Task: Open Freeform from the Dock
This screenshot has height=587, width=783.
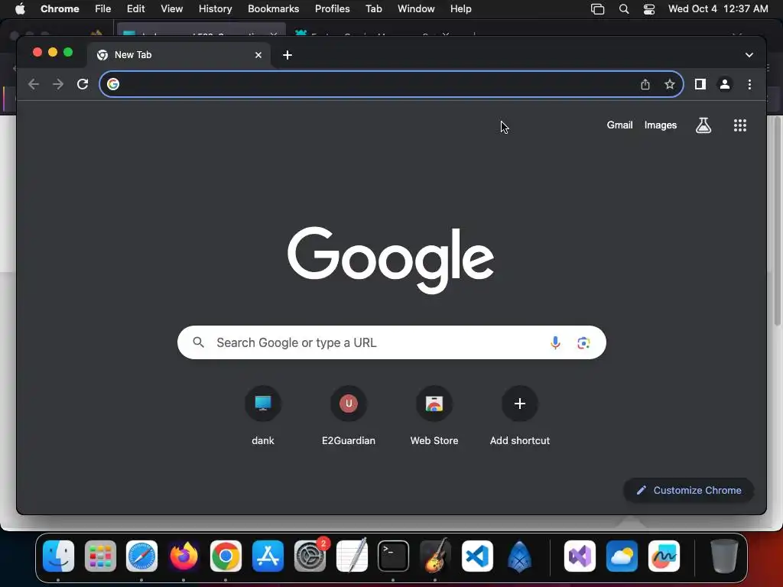Action: (x=664, y=556)
